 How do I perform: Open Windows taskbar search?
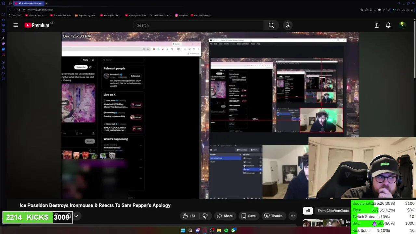tap(190, 230)
